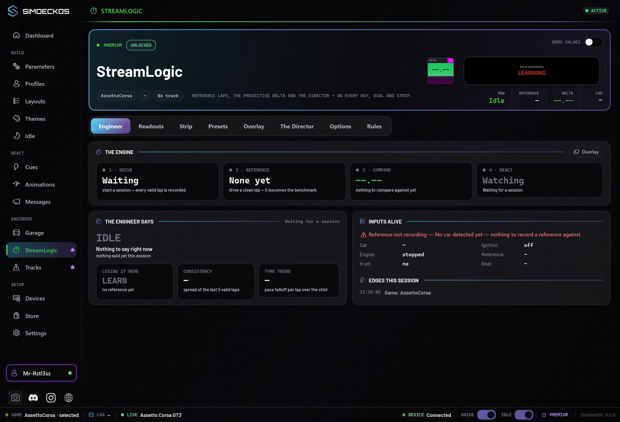Open Garage car icon
The height and width of the screenshot is (422, 620).
coord(16,232)
